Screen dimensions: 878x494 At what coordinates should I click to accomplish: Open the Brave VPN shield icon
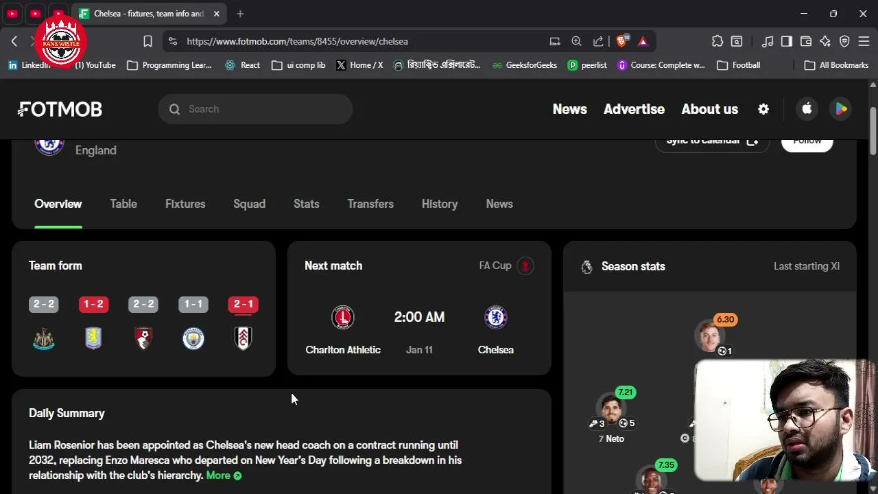(x=844, y=41)
